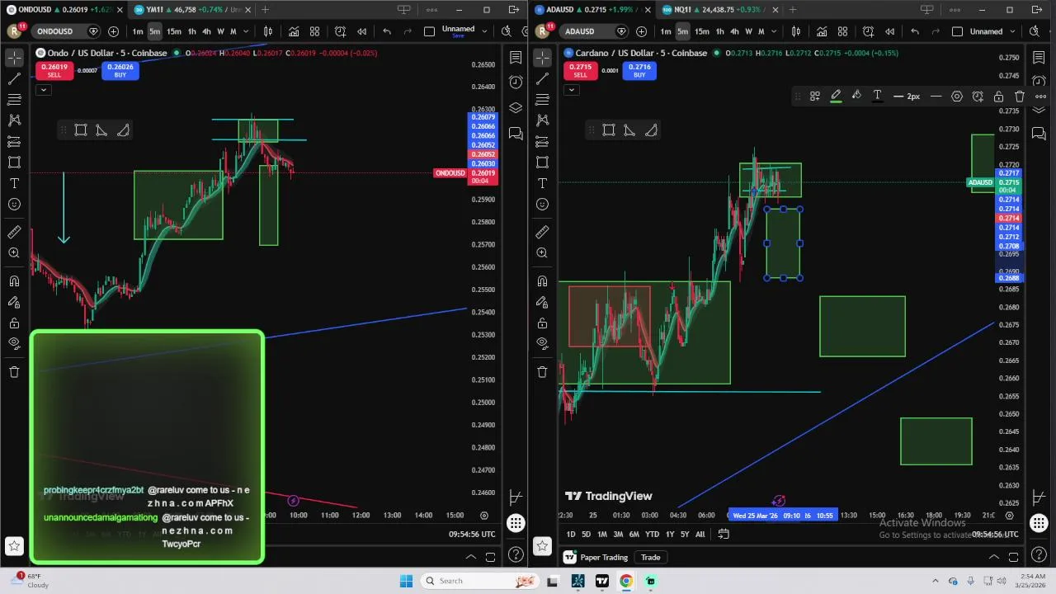Delete selected drawing via trash in floating toolbar
This screenshot has height=594, width=1056.
pyautogui.click(x=1019, y=97)
